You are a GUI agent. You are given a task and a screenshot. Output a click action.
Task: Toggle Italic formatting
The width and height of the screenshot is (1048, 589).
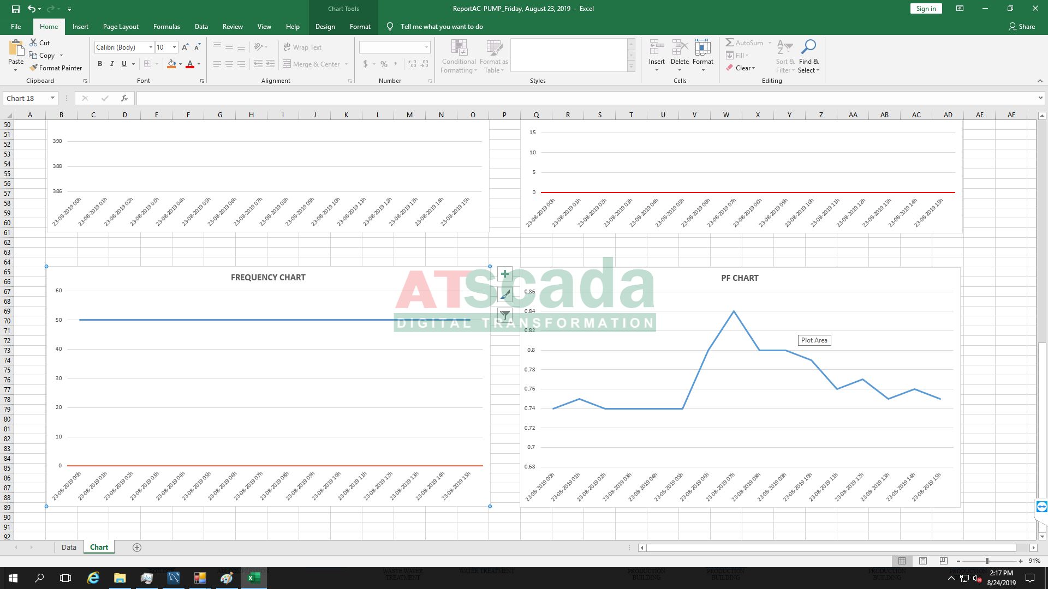coord(112,64)
